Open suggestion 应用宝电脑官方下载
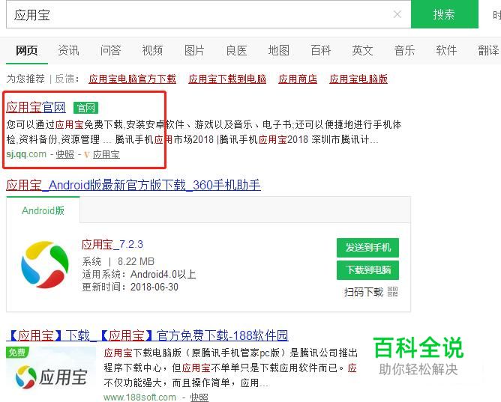 pos(132,79)
